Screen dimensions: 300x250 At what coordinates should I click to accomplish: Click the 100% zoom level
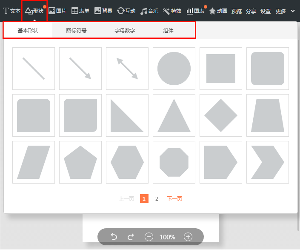[167, 237]
